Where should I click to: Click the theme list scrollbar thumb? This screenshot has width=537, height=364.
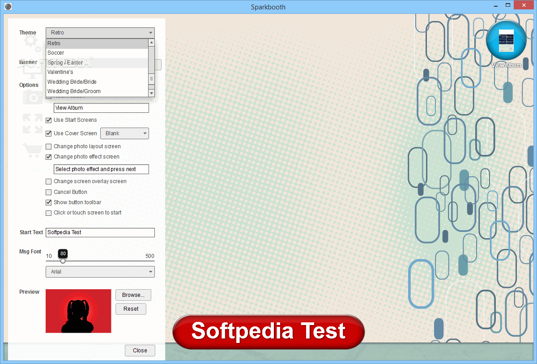[x=151, y=78]
